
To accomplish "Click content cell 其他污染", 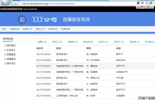I will click(121, 60).
